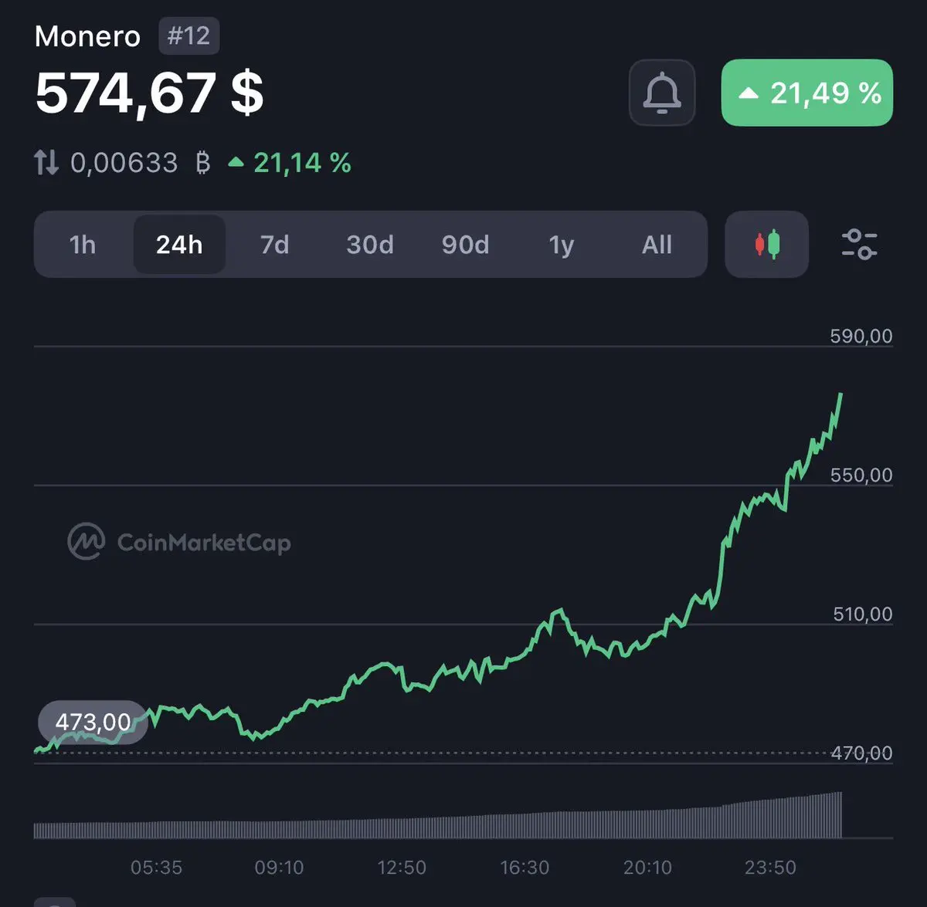Select the All time range
This screenshot has width=927, height=907.
tap(657, 245)
